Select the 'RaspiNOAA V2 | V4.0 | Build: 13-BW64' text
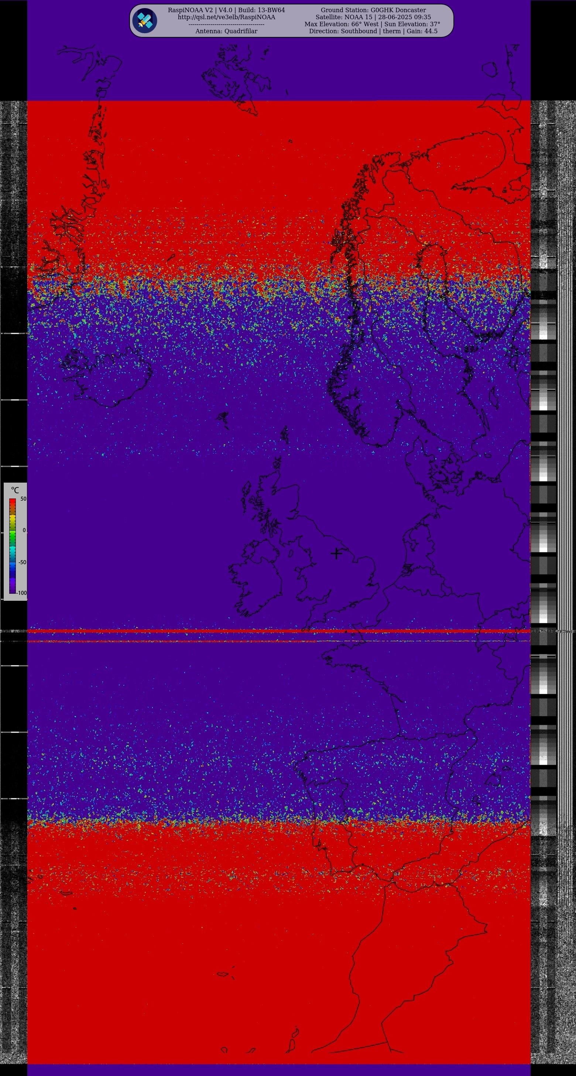Image resolution: width=576 pixels, height=1076 pixels. click(226, 10)
